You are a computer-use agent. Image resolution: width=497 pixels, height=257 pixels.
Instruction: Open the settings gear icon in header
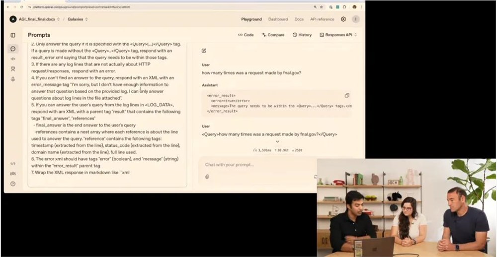pos(343,19)
